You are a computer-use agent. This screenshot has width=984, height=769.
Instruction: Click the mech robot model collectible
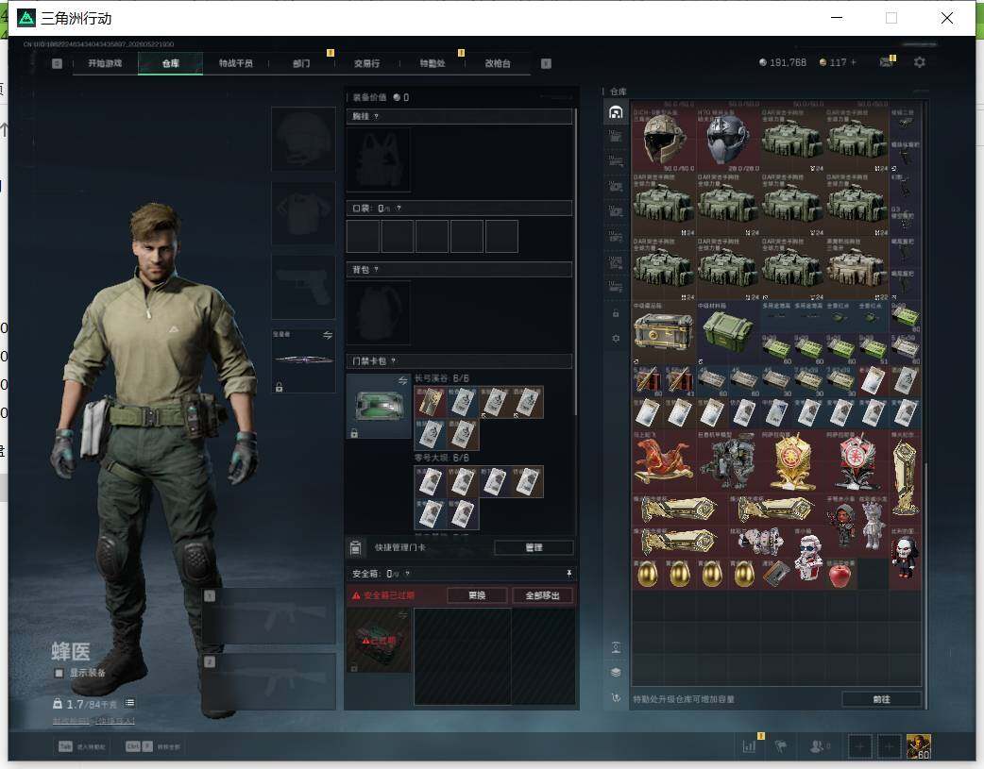click(x=728, y=461)
